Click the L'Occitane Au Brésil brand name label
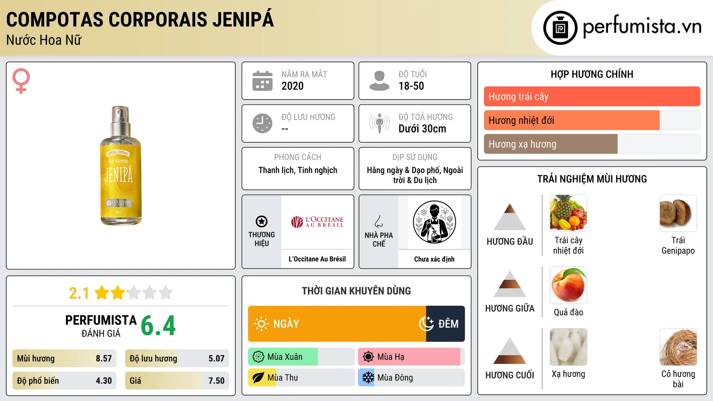 point(317,259)
